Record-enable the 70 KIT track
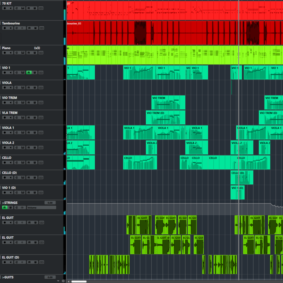The image size is (283, 283). (4, 8)
